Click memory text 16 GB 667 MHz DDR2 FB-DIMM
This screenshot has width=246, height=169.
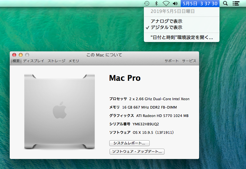(x=150, y=107)
